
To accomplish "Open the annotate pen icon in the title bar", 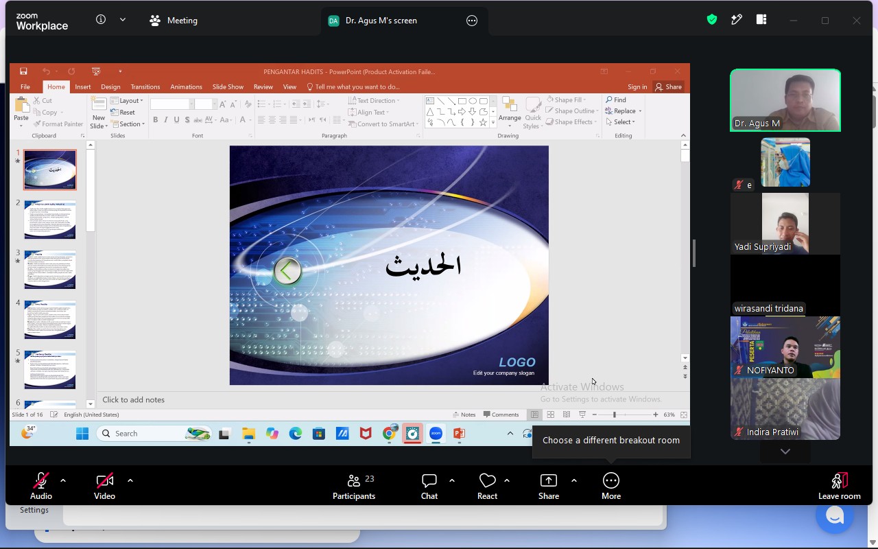I will click(737, 20).
